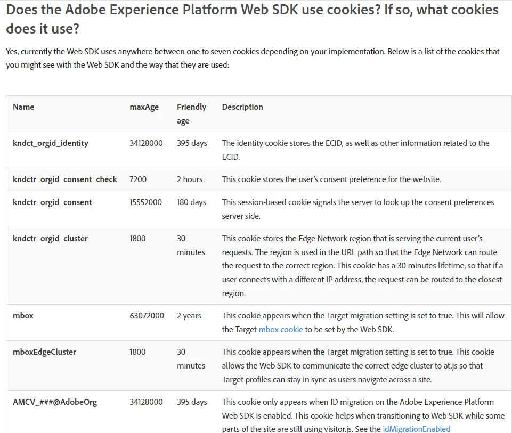Image resolution: width=512 pixels, height=433 pixels.
Task: Click the Description column header
Action: [242, 107]
